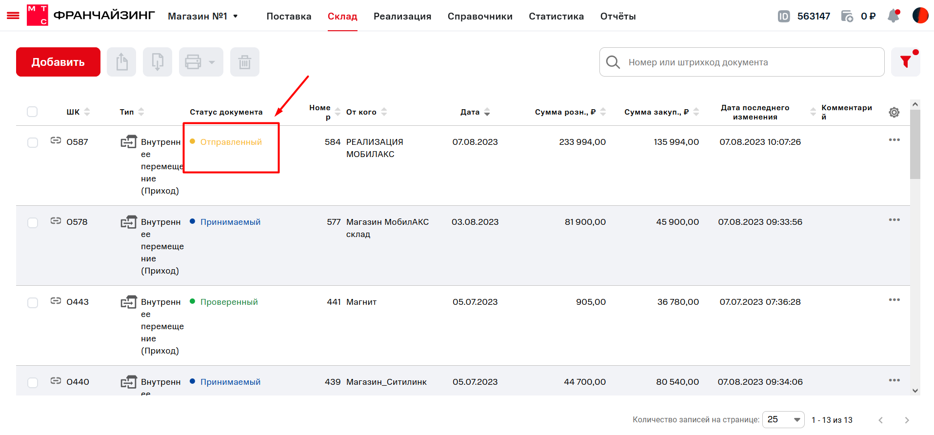Screen dimensions: 934x435
Task: Open the hamburger main menu
Action: 13,16
